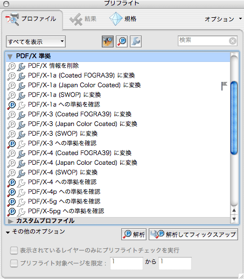The height and width of the screenshot is (279, 244).
Task: Select the profiles toolbar icon
Action: [x=108, y=41]
